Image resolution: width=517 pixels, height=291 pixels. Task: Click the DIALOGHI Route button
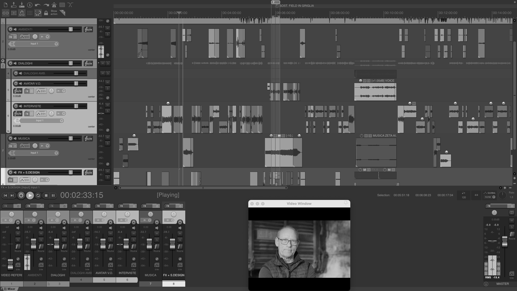[x=88, y=63]
